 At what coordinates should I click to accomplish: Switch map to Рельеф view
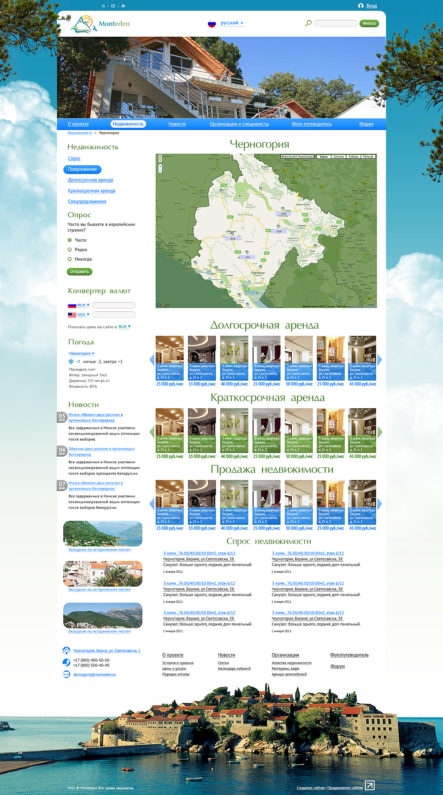coord(368,157)
